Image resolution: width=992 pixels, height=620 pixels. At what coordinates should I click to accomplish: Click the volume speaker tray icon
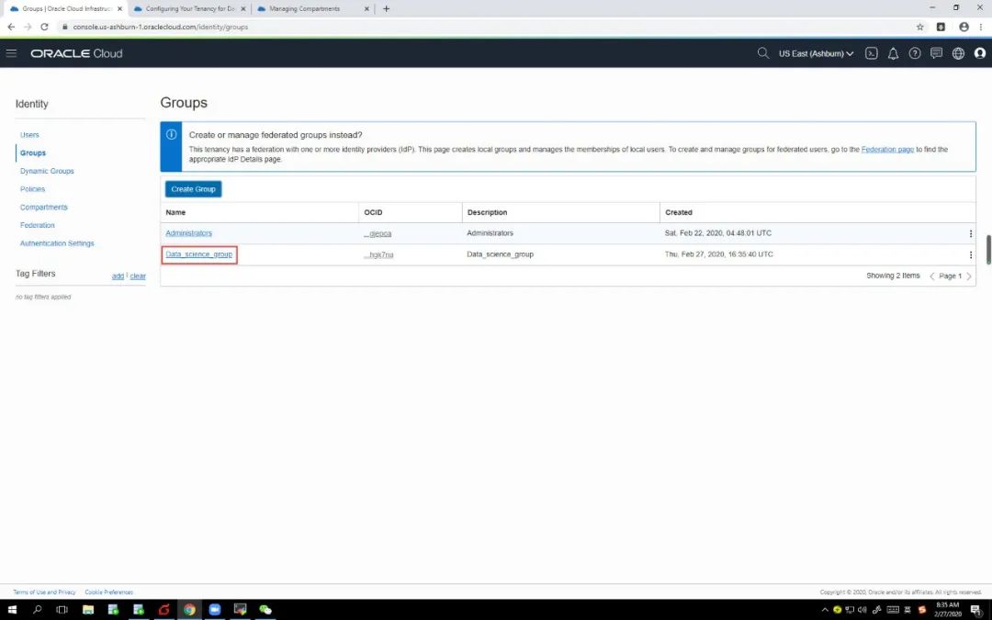click(861, 610)
